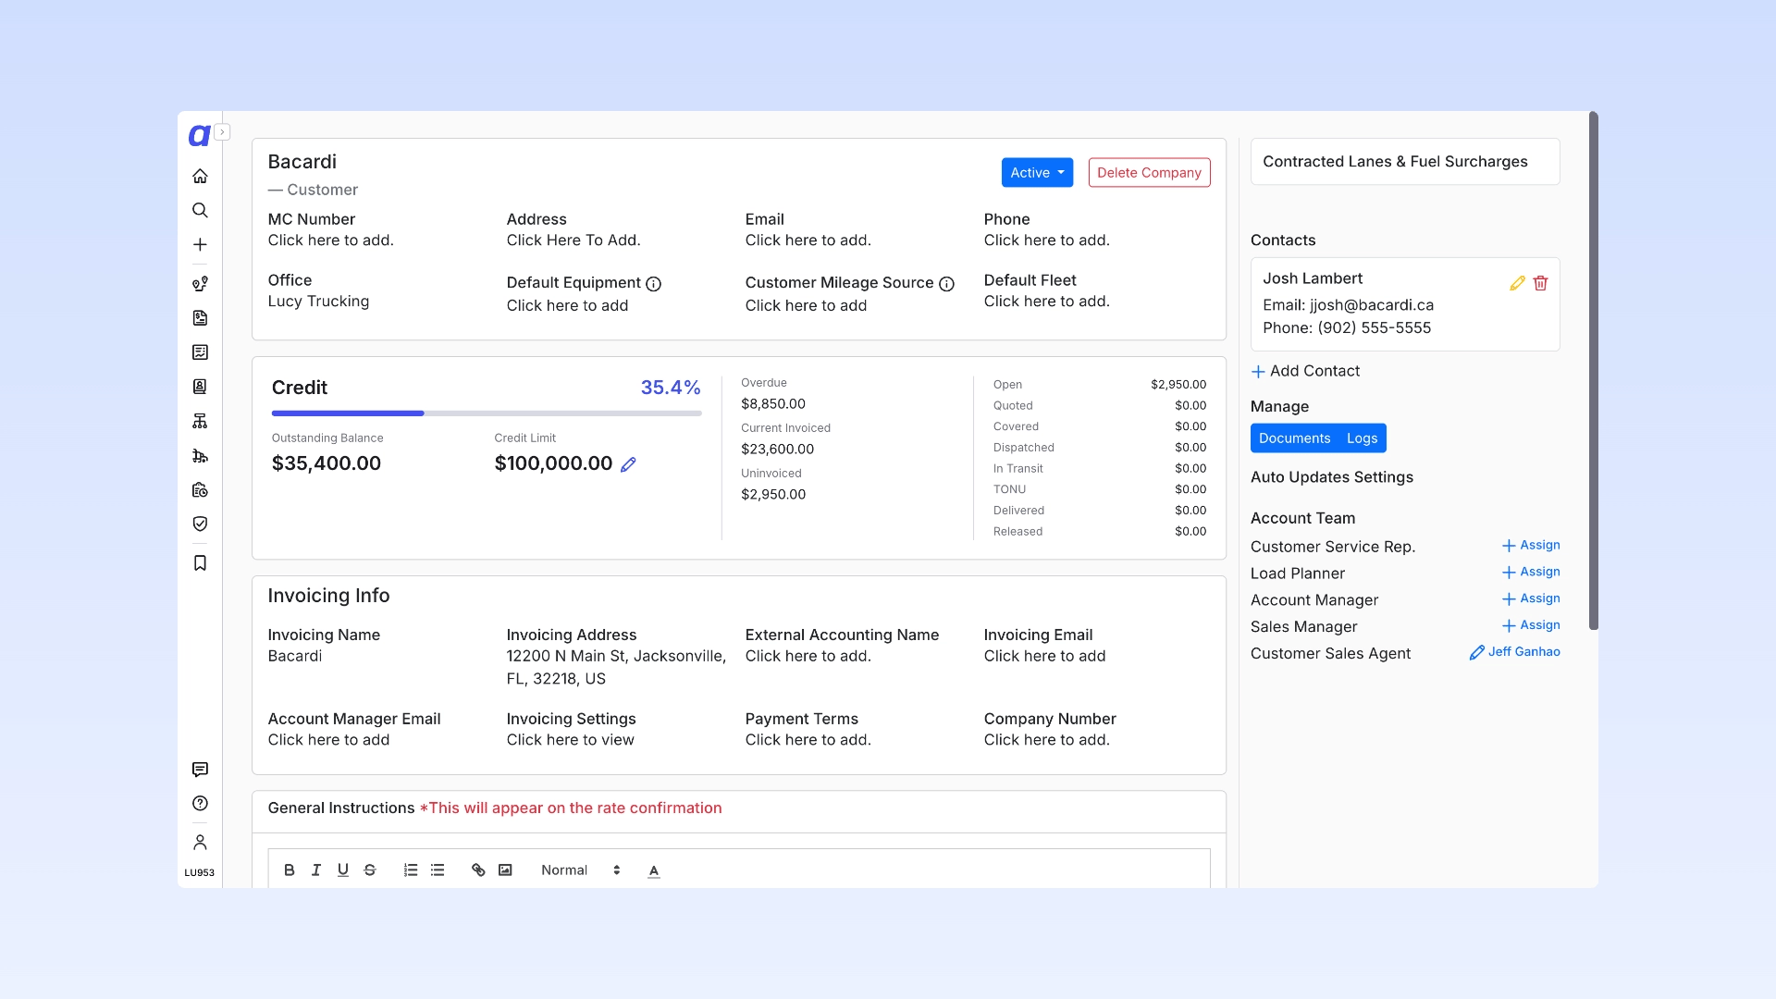Expand the sidebar with the chevron toggle

(222, 132)
